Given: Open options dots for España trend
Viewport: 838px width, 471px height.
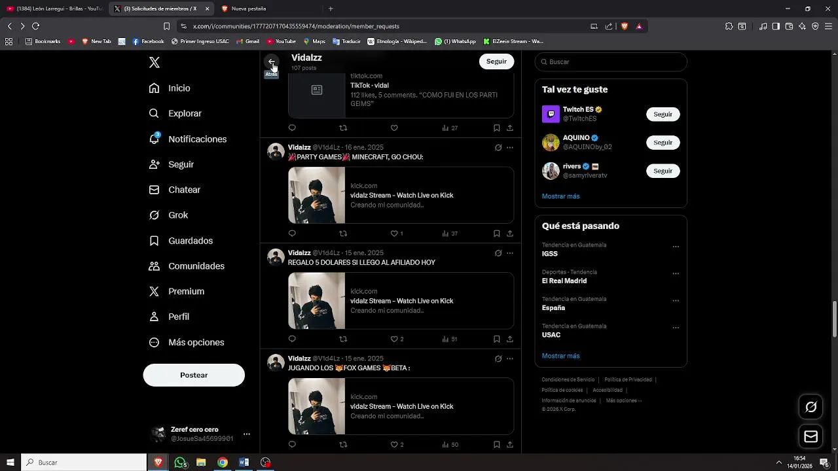Looking at the screenshot, I should tap(676, 301).
